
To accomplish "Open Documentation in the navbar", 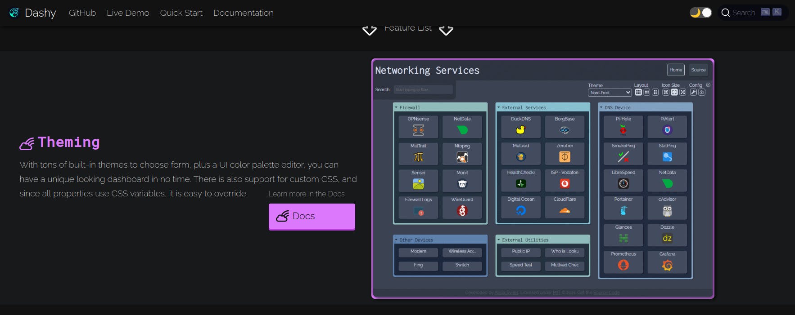I will click(244, 13).
